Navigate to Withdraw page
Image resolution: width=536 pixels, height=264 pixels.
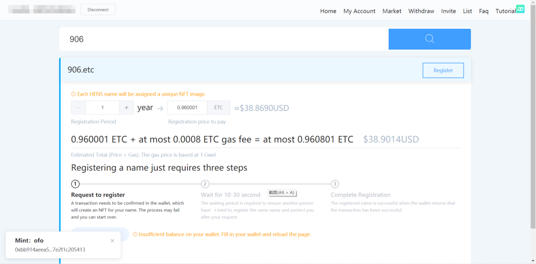pos(421,11)
